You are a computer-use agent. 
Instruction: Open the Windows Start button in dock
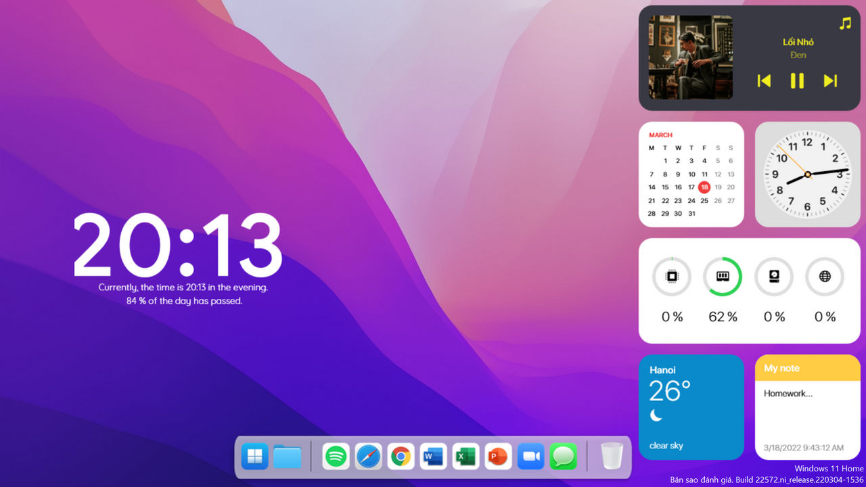click(255, 457)
